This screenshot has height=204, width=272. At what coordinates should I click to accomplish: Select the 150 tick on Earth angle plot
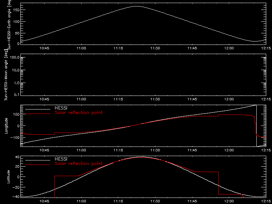16,10
